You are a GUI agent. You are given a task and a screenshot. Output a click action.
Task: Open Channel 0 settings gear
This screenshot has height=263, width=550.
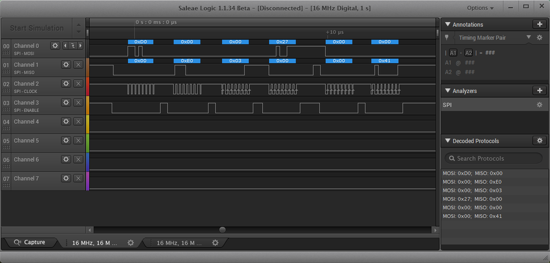tap(55, 46)
